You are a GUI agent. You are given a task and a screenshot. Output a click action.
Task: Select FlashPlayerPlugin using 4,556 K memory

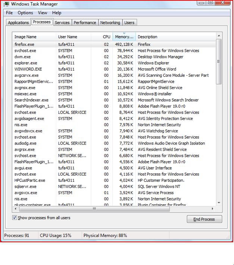114,162
